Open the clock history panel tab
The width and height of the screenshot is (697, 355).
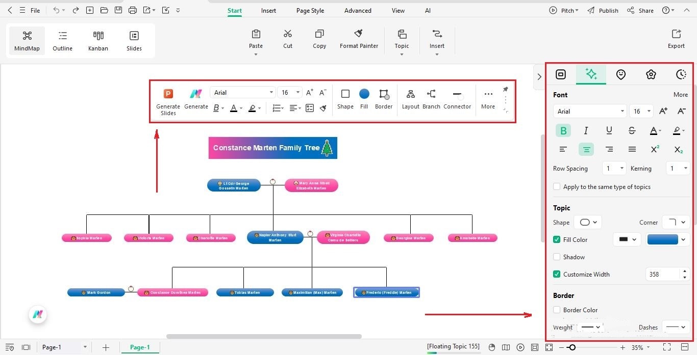click(681, 74)
